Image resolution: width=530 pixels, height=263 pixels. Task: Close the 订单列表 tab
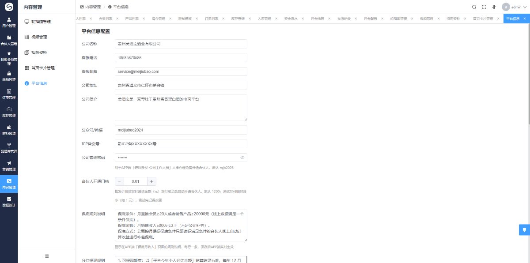pos(223,19)
